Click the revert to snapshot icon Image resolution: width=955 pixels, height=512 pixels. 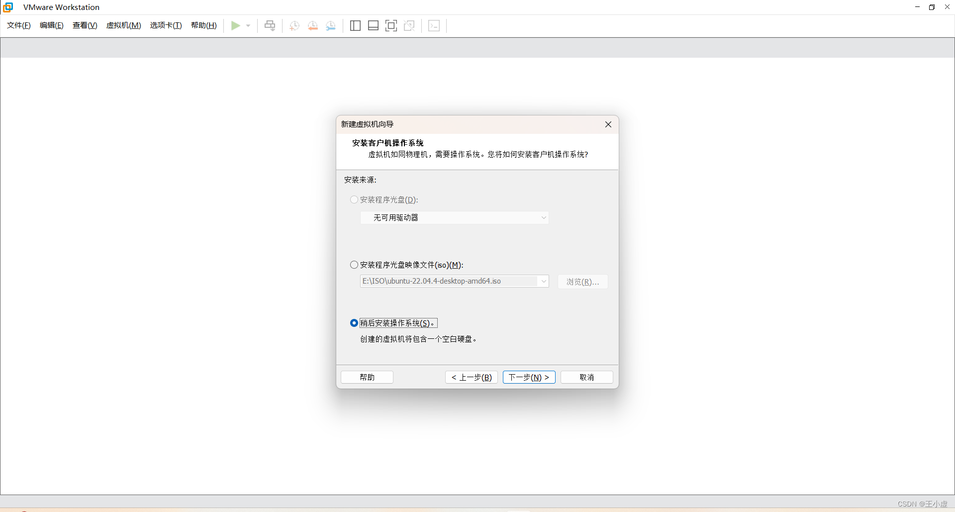[x=313, y=26]
